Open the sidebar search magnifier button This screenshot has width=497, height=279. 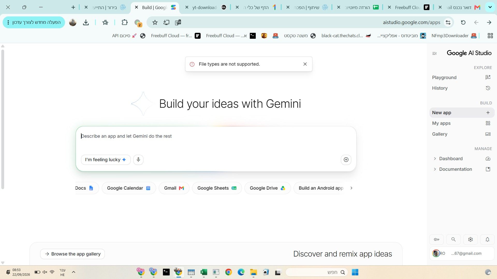[x=454, y=239]
